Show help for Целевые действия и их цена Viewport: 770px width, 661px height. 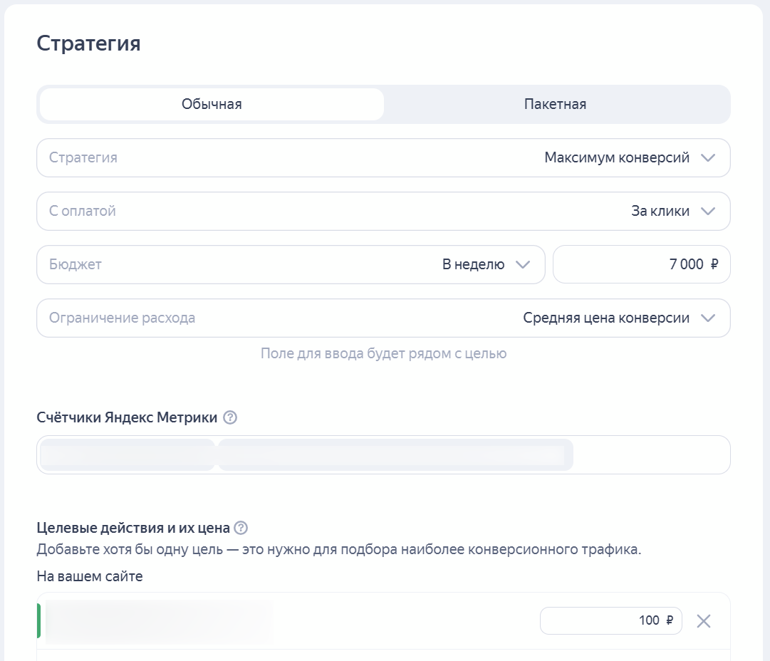pyautogui.click(x=241, y=528)
